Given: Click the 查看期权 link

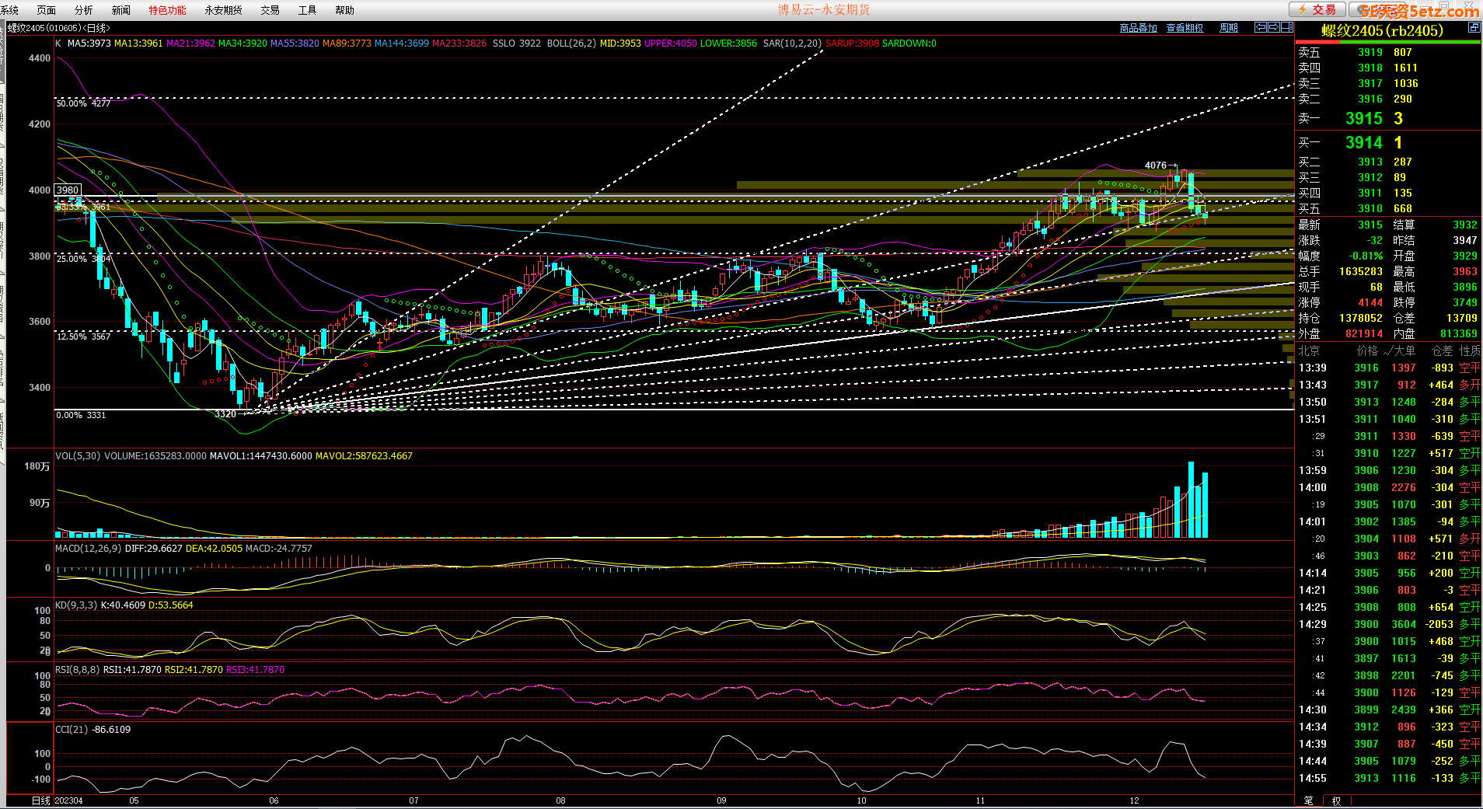Looking at the screenshot, I should point(1185,28).
